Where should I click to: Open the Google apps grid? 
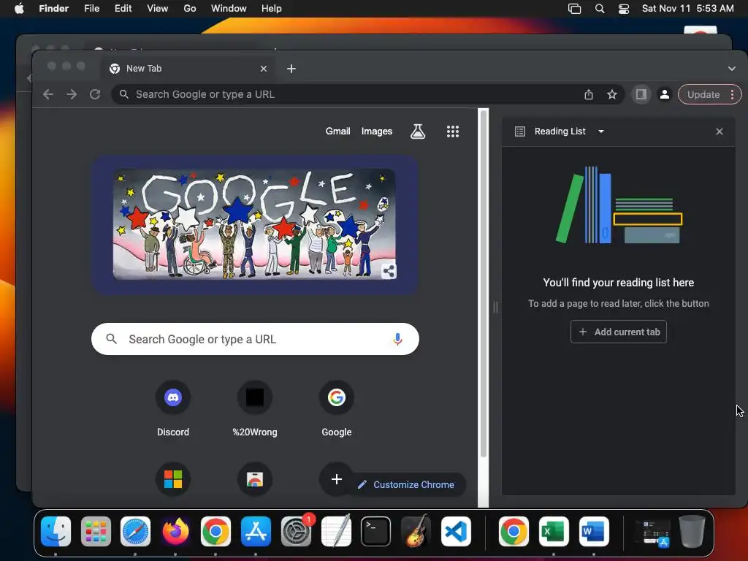pyautogui.click(x=453, y=131)
